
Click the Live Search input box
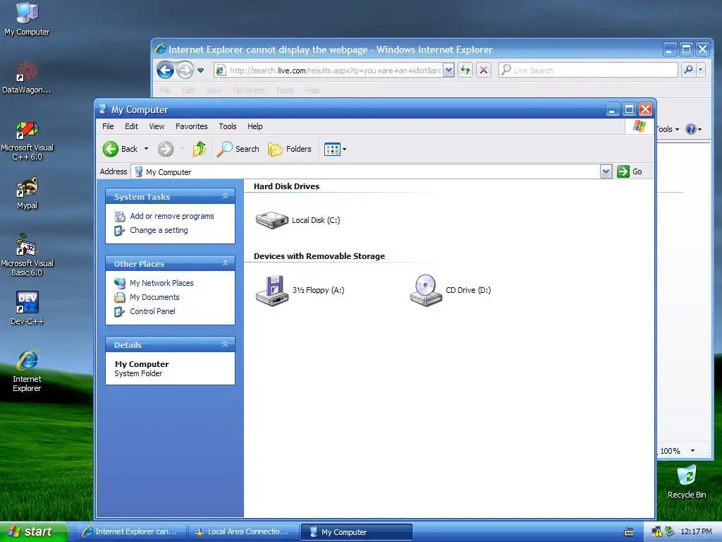588,70
